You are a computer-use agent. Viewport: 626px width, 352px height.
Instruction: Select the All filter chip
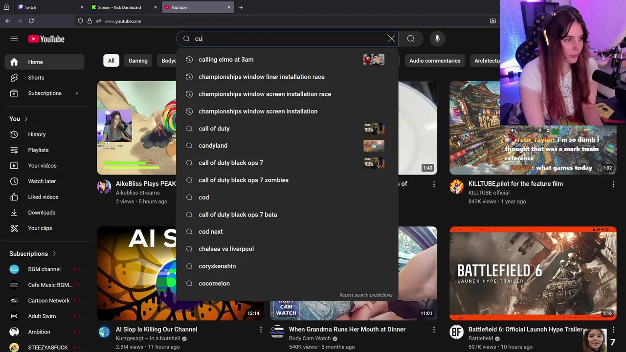click(x=111, y=61)
